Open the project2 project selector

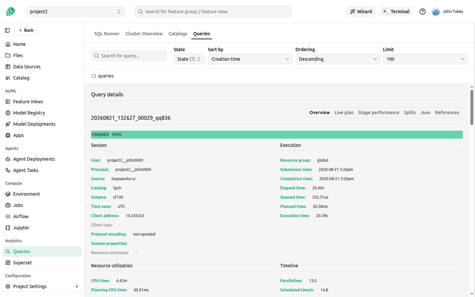[76, 12]
